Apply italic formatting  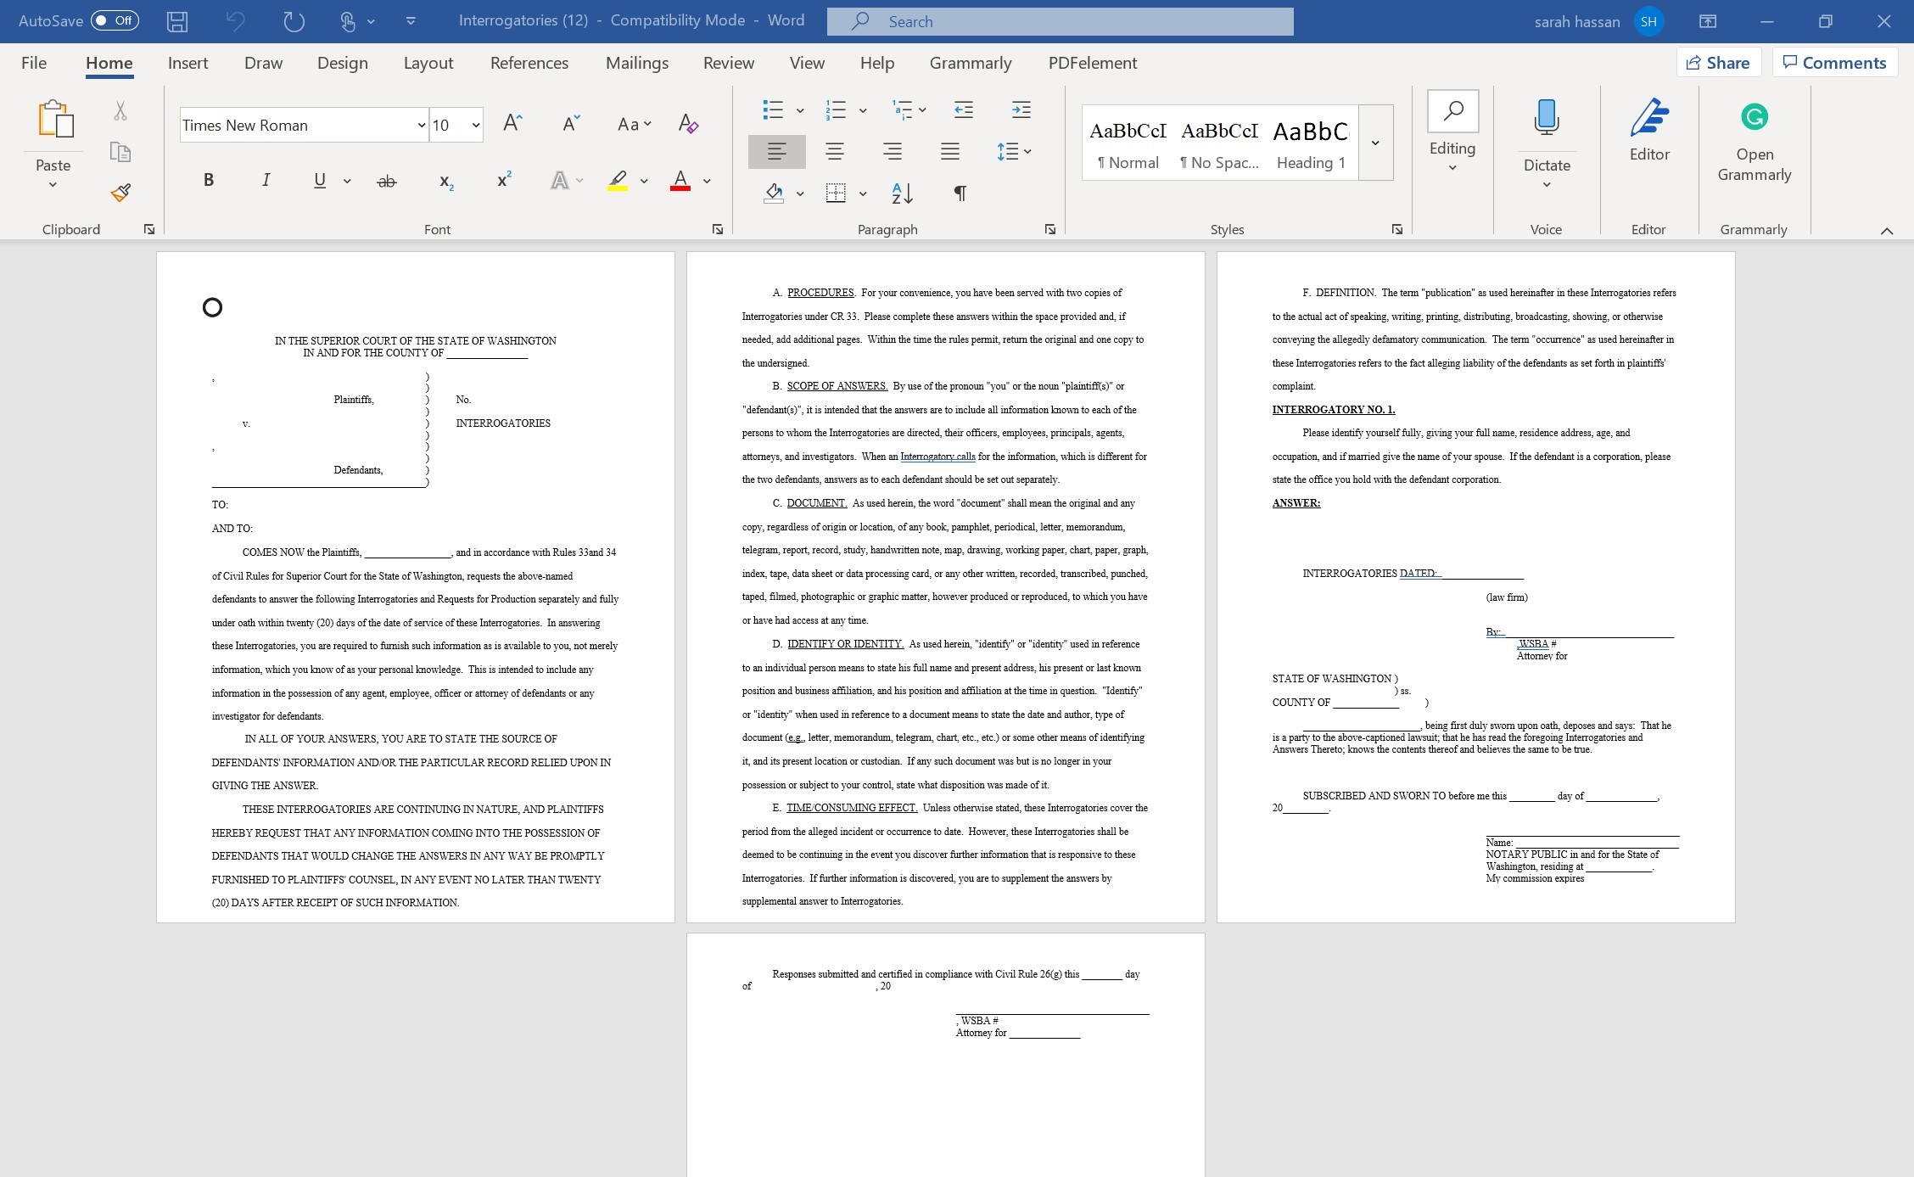coord(265,179)
